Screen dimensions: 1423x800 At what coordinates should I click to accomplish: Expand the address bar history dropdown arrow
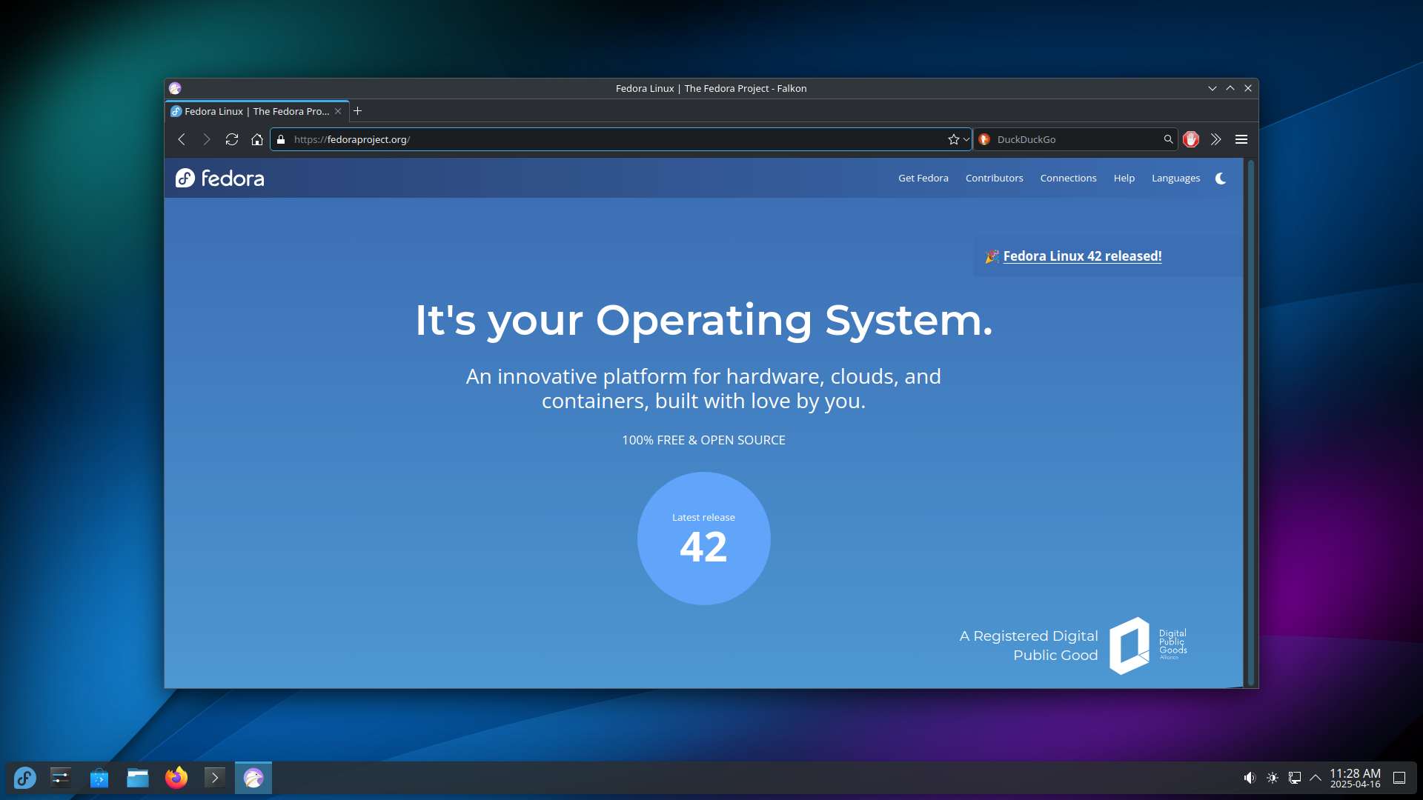pyautogui.click(x=966, y=139)
